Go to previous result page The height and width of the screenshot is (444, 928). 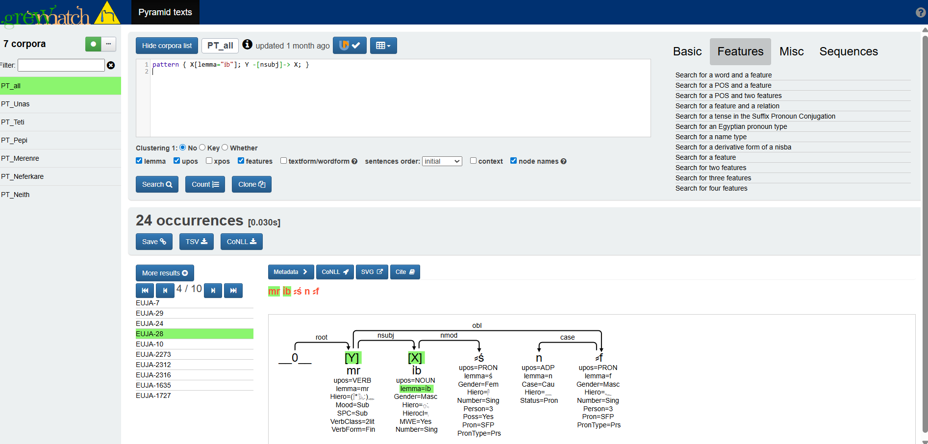[x=165, y=291]
